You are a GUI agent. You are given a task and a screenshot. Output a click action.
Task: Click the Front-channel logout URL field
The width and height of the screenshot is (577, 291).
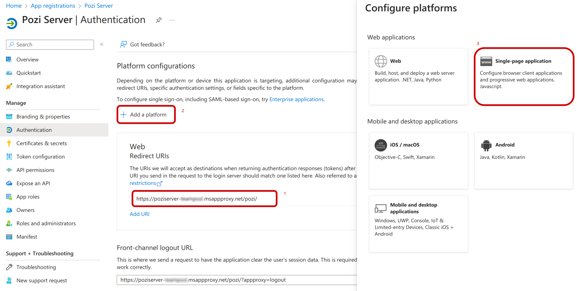[x=234, y=280]
